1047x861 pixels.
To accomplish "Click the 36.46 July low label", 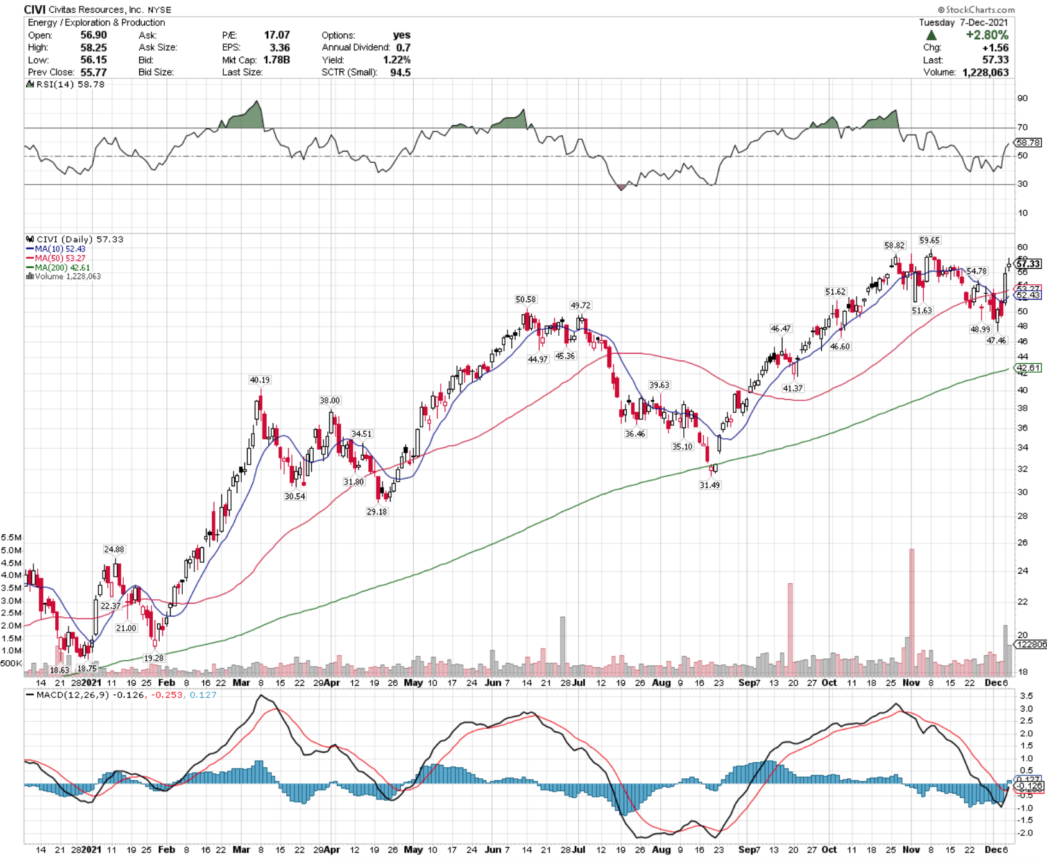I will pos(635,434).
